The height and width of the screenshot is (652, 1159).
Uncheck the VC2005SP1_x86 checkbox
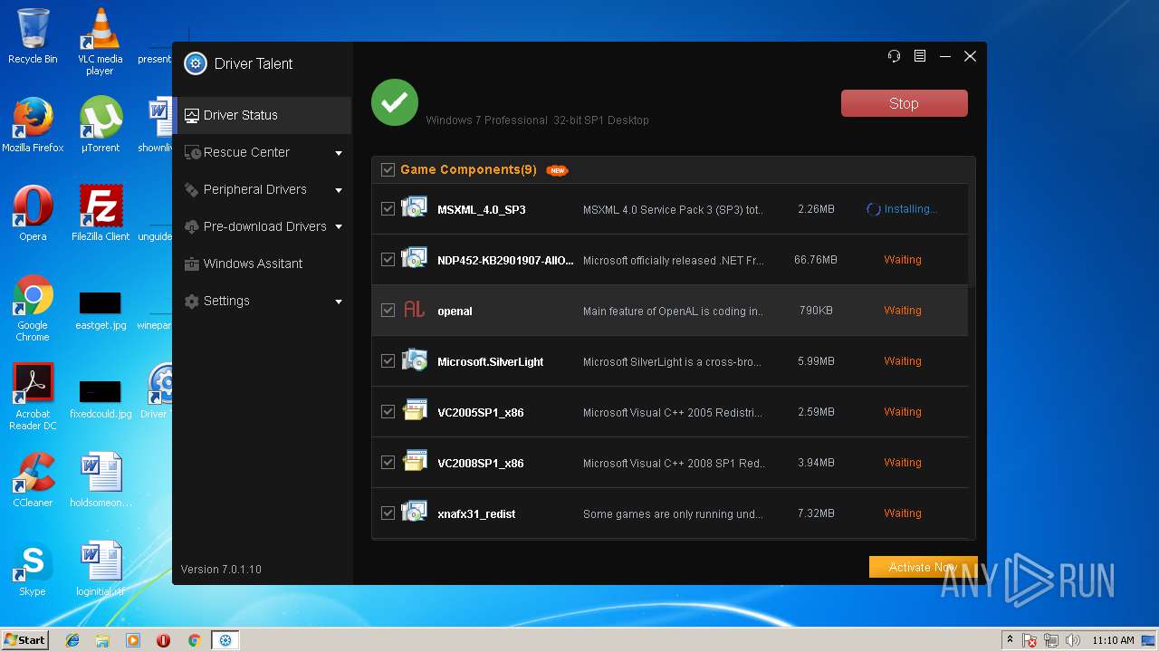pos(388,412)
